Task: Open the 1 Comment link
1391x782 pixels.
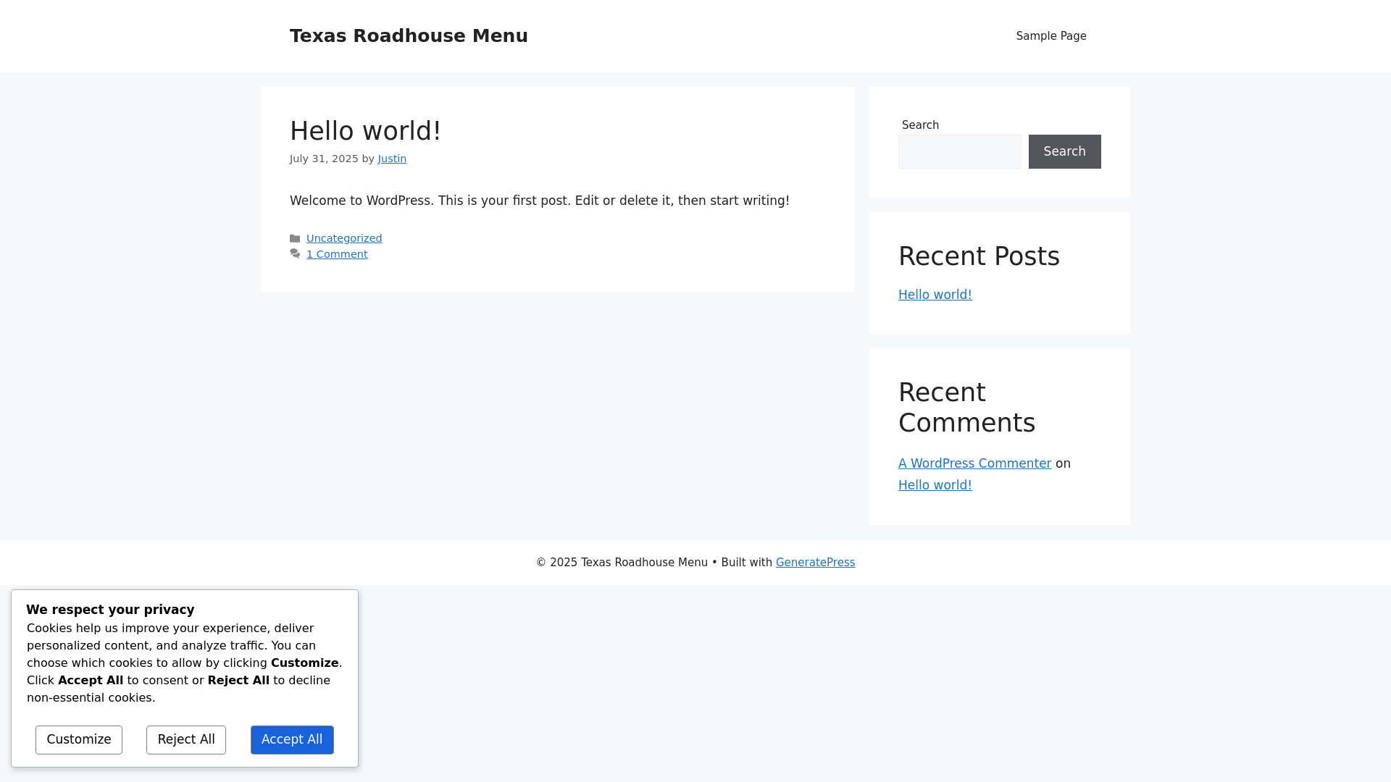Action: (337, 254)
